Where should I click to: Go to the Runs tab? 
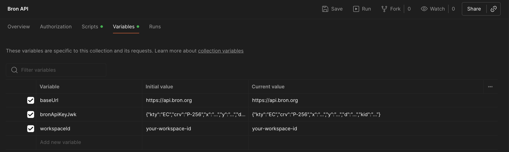pyautogui.click(x=155, y=27)
